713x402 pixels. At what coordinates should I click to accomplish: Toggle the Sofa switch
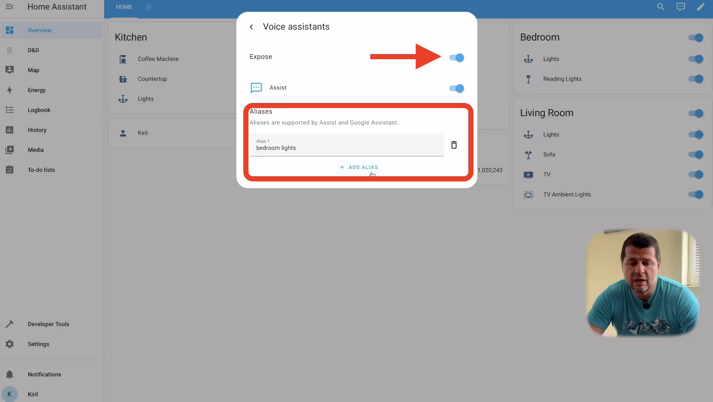(x=696, y=155)
